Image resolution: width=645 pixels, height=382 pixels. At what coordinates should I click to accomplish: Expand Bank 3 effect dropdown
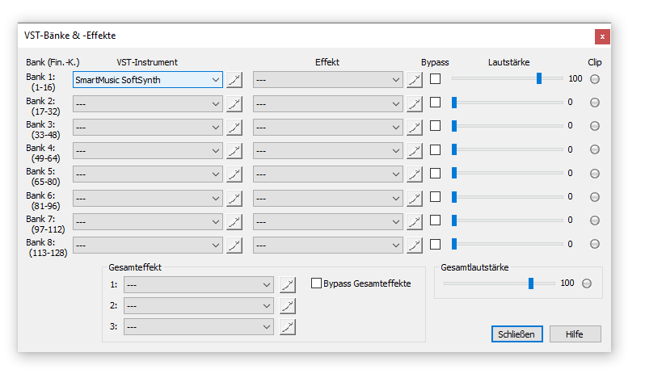coord(328,128)
